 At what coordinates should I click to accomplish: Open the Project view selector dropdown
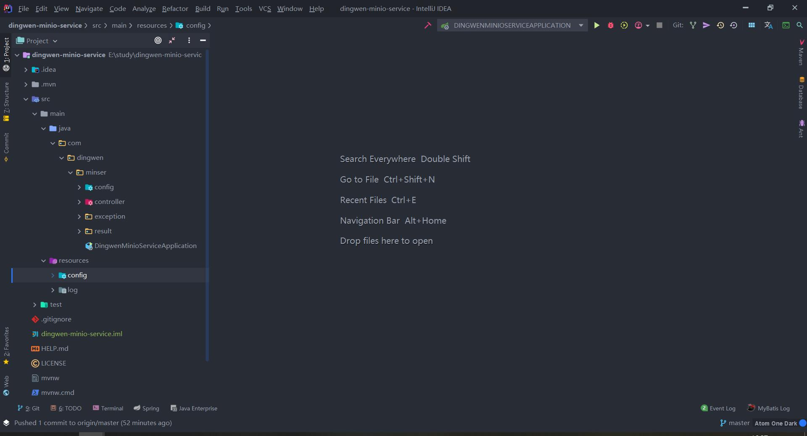click(x=37, y=41)
